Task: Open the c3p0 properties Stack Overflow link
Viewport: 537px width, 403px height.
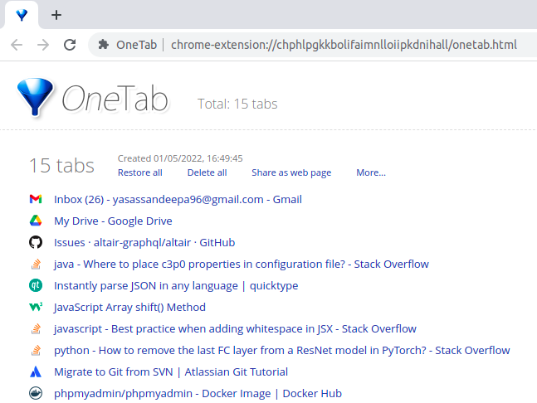Action: pyautogui.click(x=242, y=264)
